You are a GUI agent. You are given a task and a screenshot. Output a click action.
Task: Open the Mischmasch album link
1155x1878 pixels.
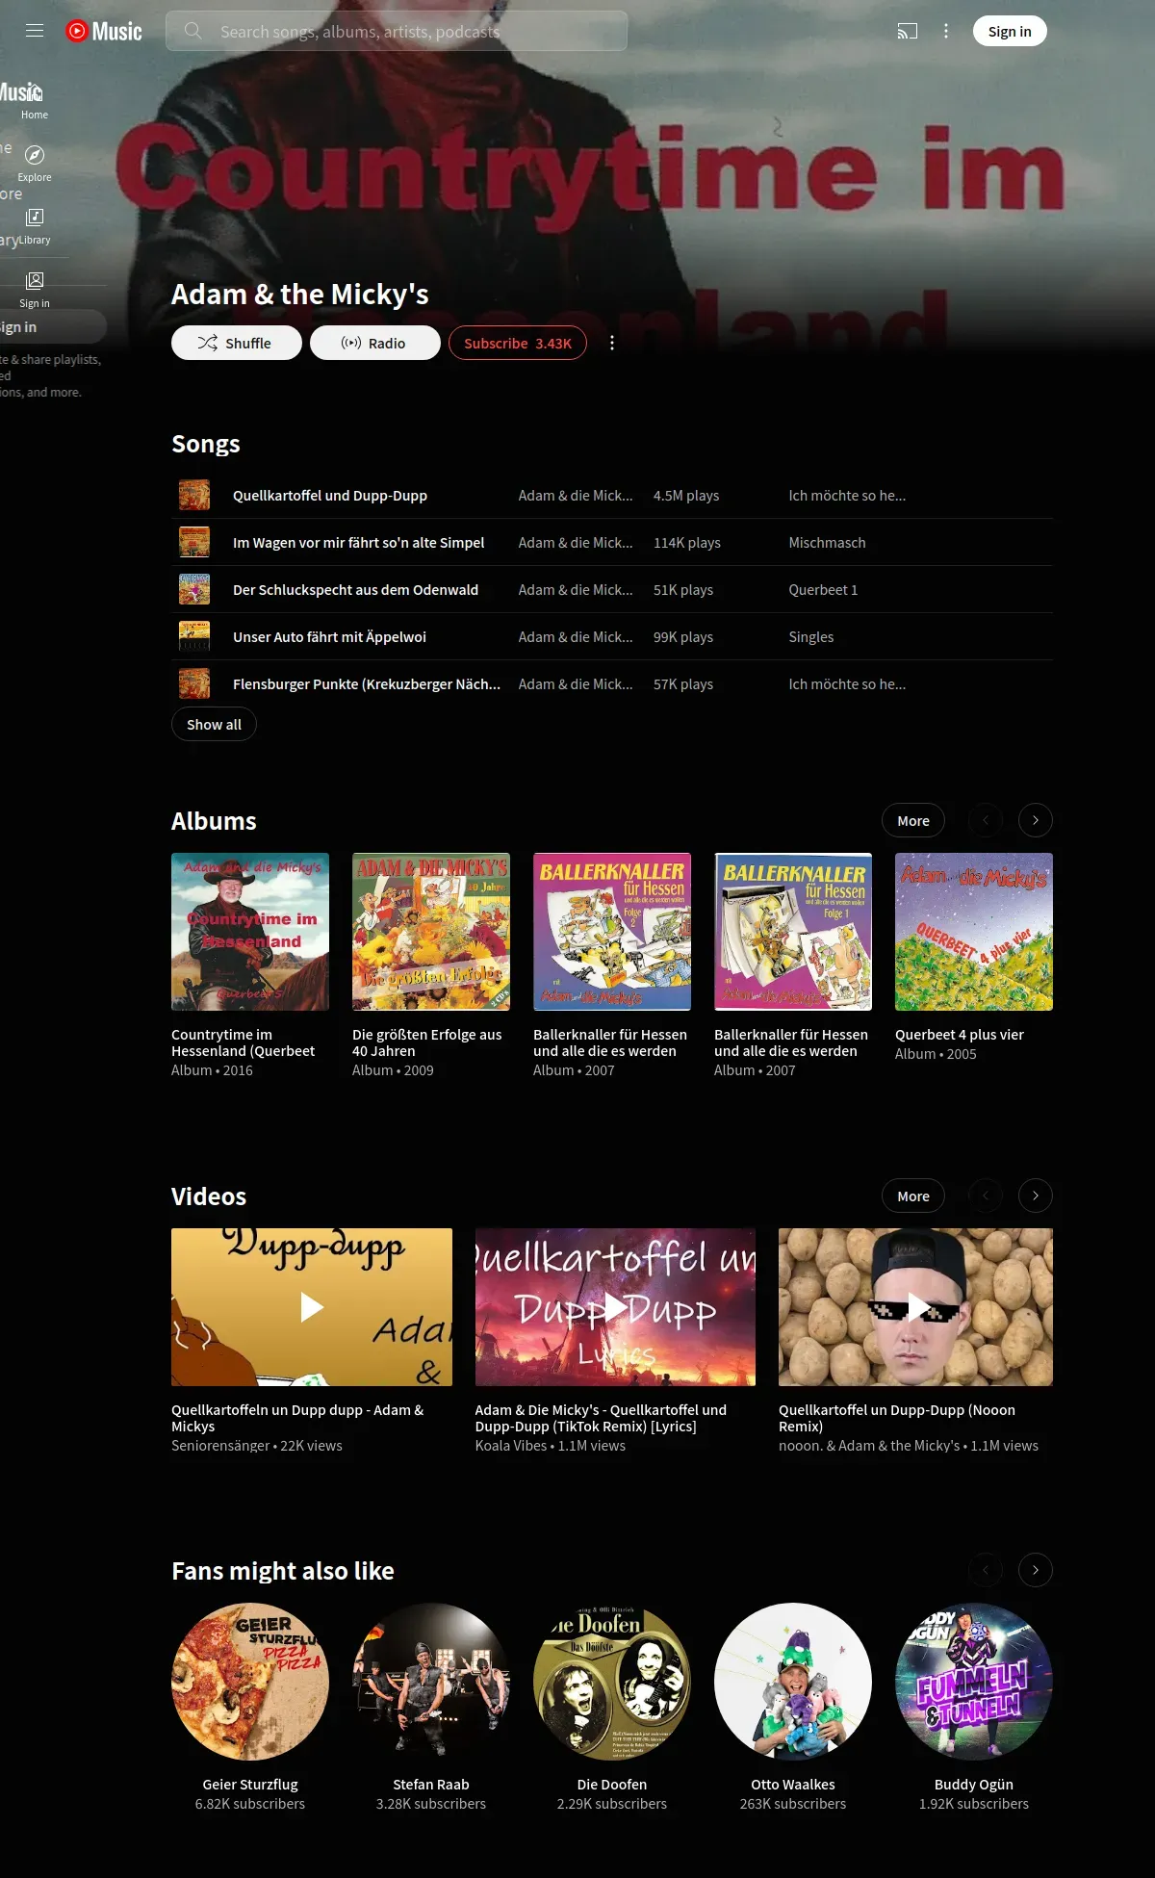click(827, 542)
